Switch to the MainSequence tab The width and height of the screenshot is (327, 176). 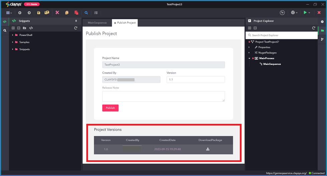click(x=97, y=23)
